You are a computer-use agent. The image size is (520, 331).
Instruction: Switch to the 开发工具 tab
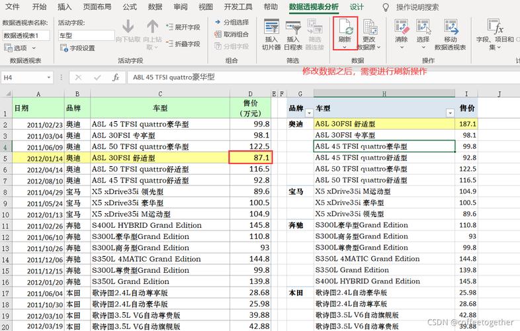(x=238, y=7)
